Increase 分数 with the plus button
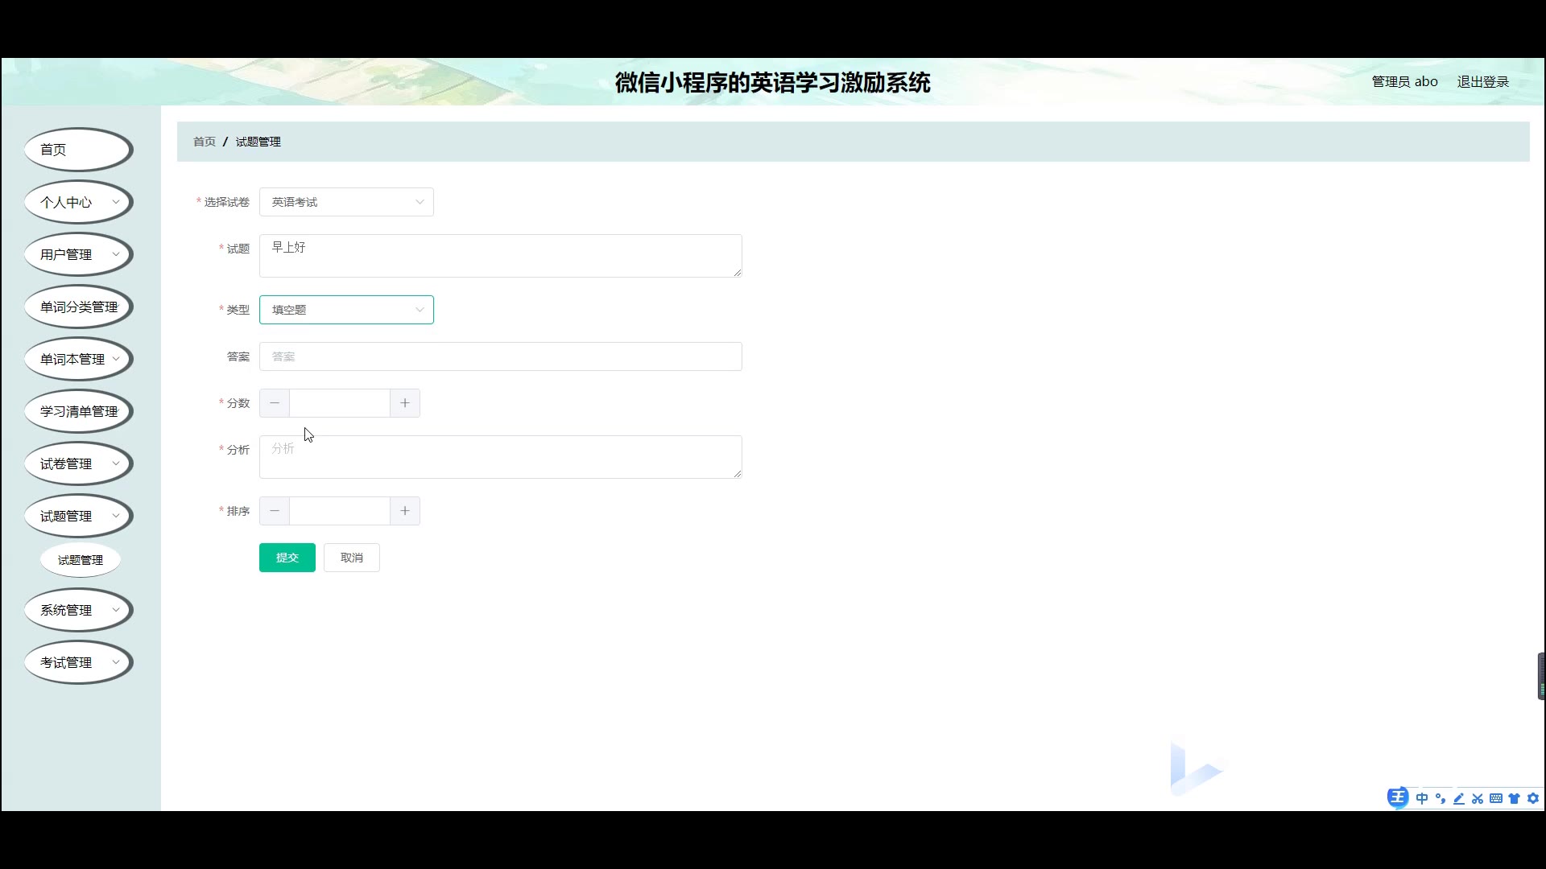 405,403
